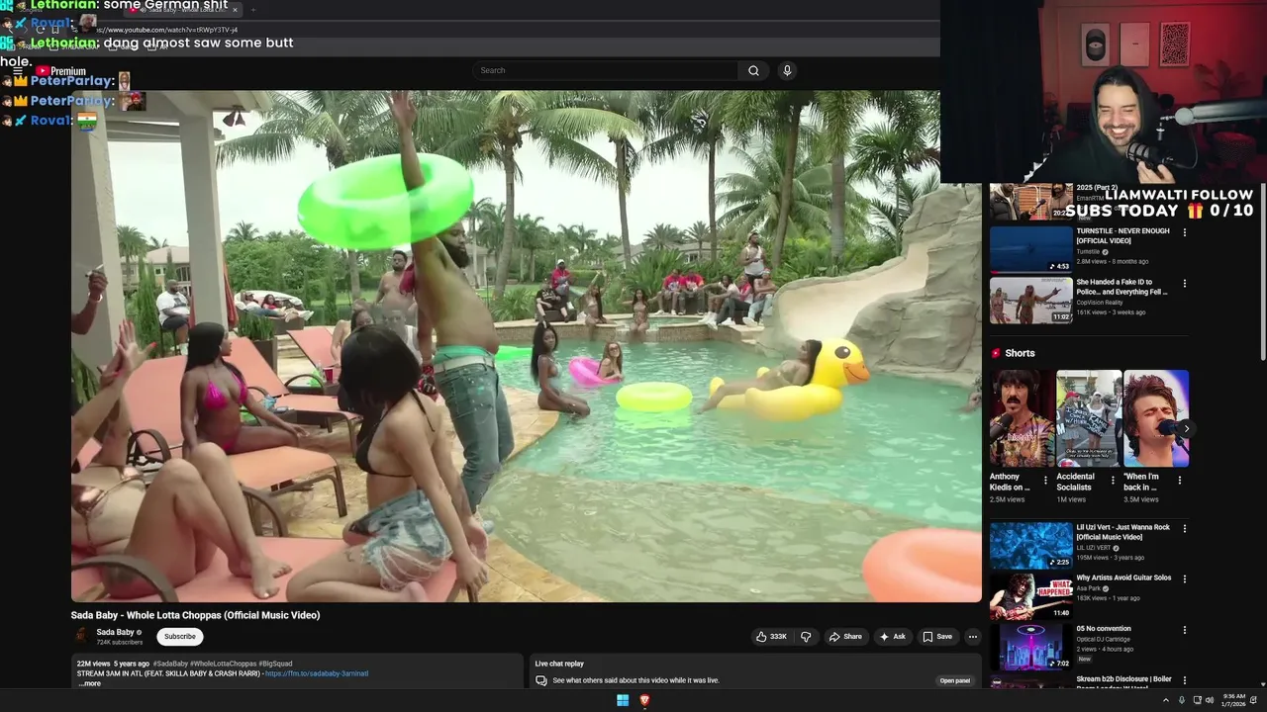Click video title Sada Baby - Whole Lotta Choppas
The image size is (1267, 712).
click(x=195, y=615)
